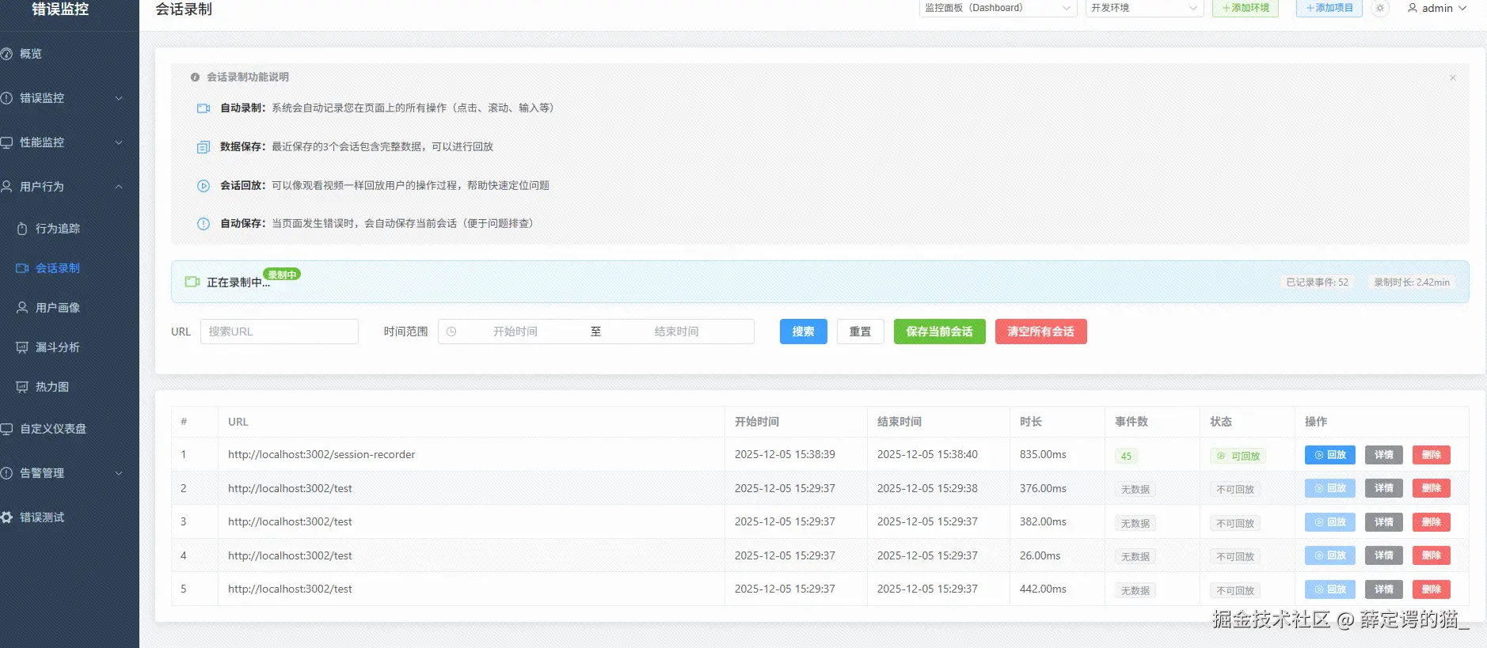Screen dimensions: 1487x648
Task: Click the 录制中 status badge
Action: (282, 275)
